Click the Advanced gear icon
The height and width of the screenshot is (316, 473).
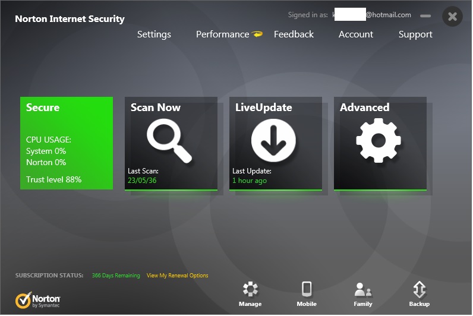pyautogui.click(x=379, y=141)
